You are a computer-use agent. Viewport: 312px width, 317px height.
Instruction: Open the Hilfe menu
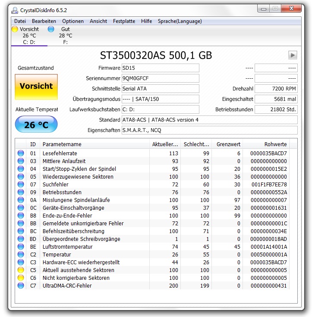click(146, 21)
